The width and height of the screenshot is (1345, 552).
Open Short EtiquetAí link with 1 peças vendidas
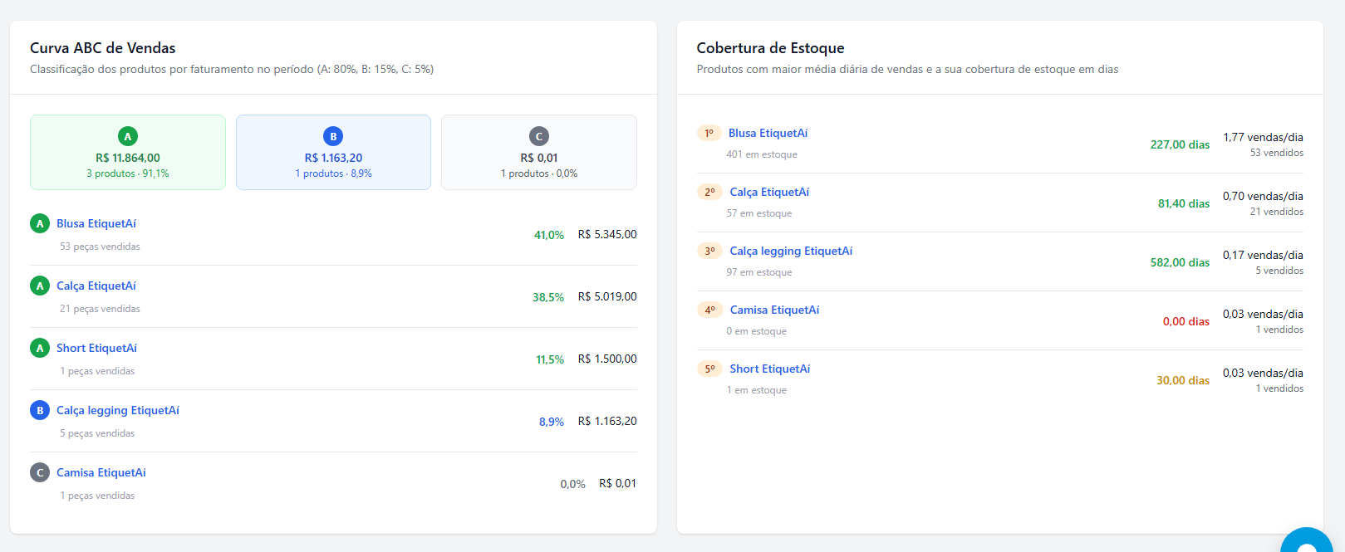[x=96, y=348]
